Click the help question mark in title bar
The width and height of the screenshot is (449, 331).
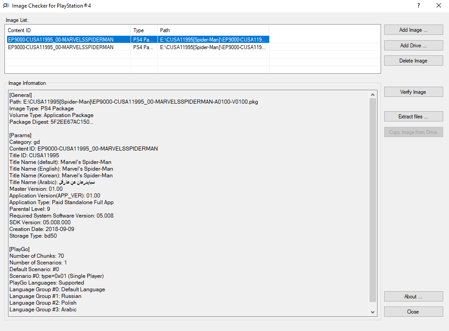pyautogui.click(x=419, y=5)
